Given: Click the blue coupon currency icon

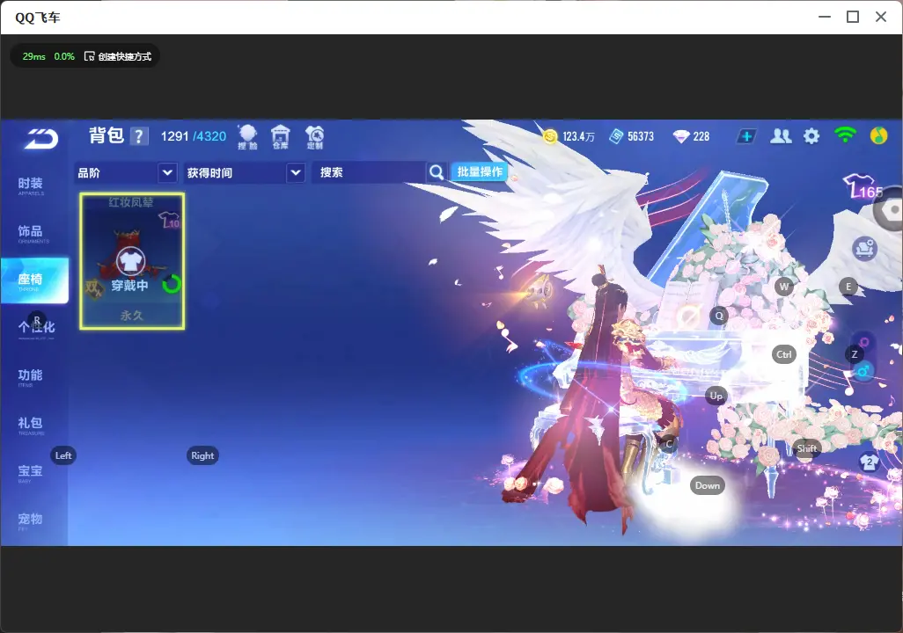Looking at the screenshot, I should (x=616, y=136).
